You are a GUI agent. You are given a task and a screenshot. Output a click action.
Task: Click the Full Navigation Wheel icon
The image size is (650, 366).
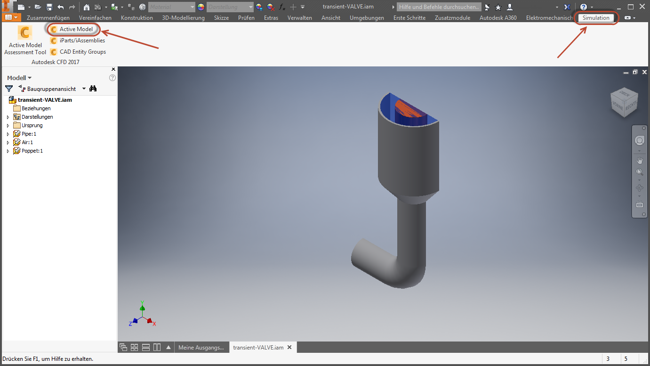pos(639,141)
